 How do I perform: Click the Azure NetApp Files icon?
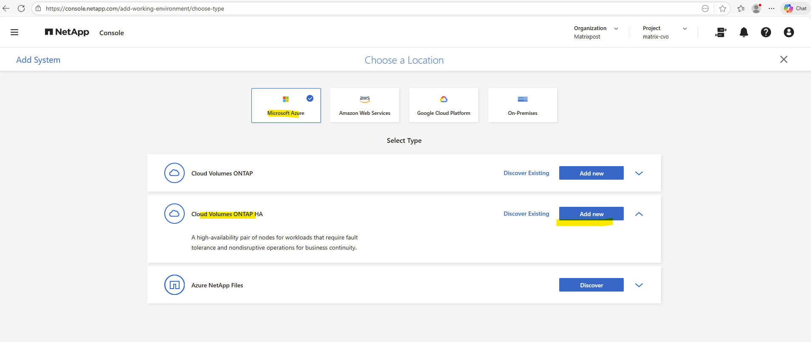click(x=174, y=285)
